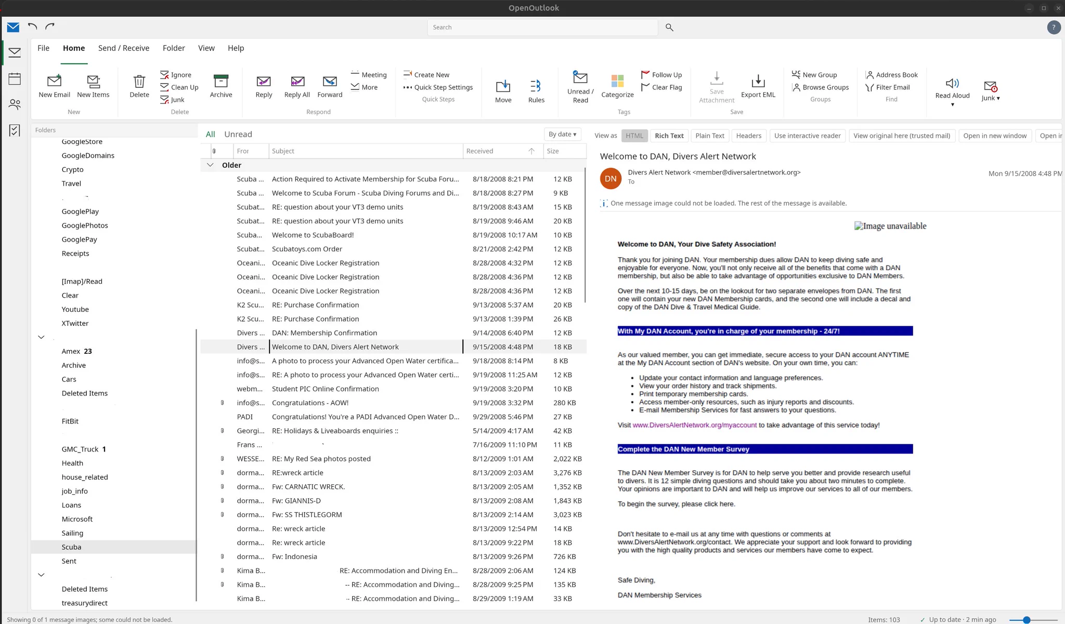Switch view to Rich Text
Image resolution: width=1065 pixels, height=624 pixels.
tap(669, 136)
